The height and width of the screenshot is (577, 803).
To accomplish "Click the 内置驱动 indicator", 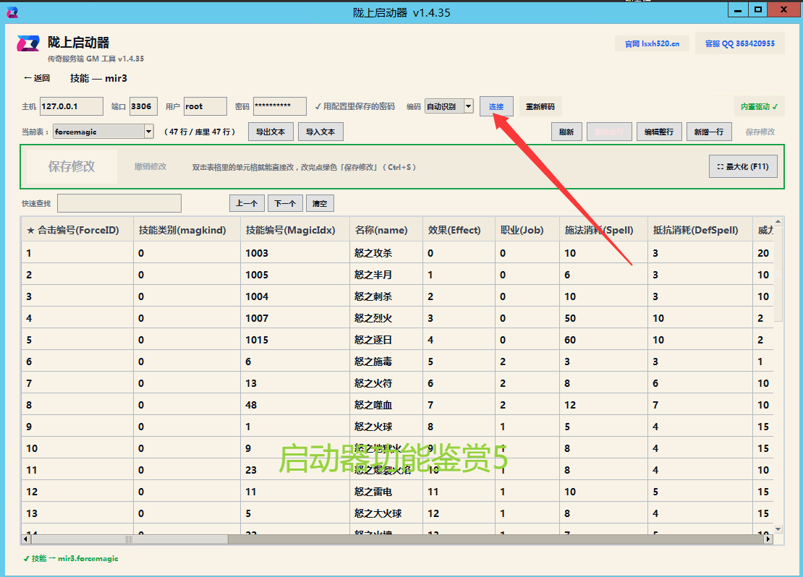I will [x=760, y=106].
